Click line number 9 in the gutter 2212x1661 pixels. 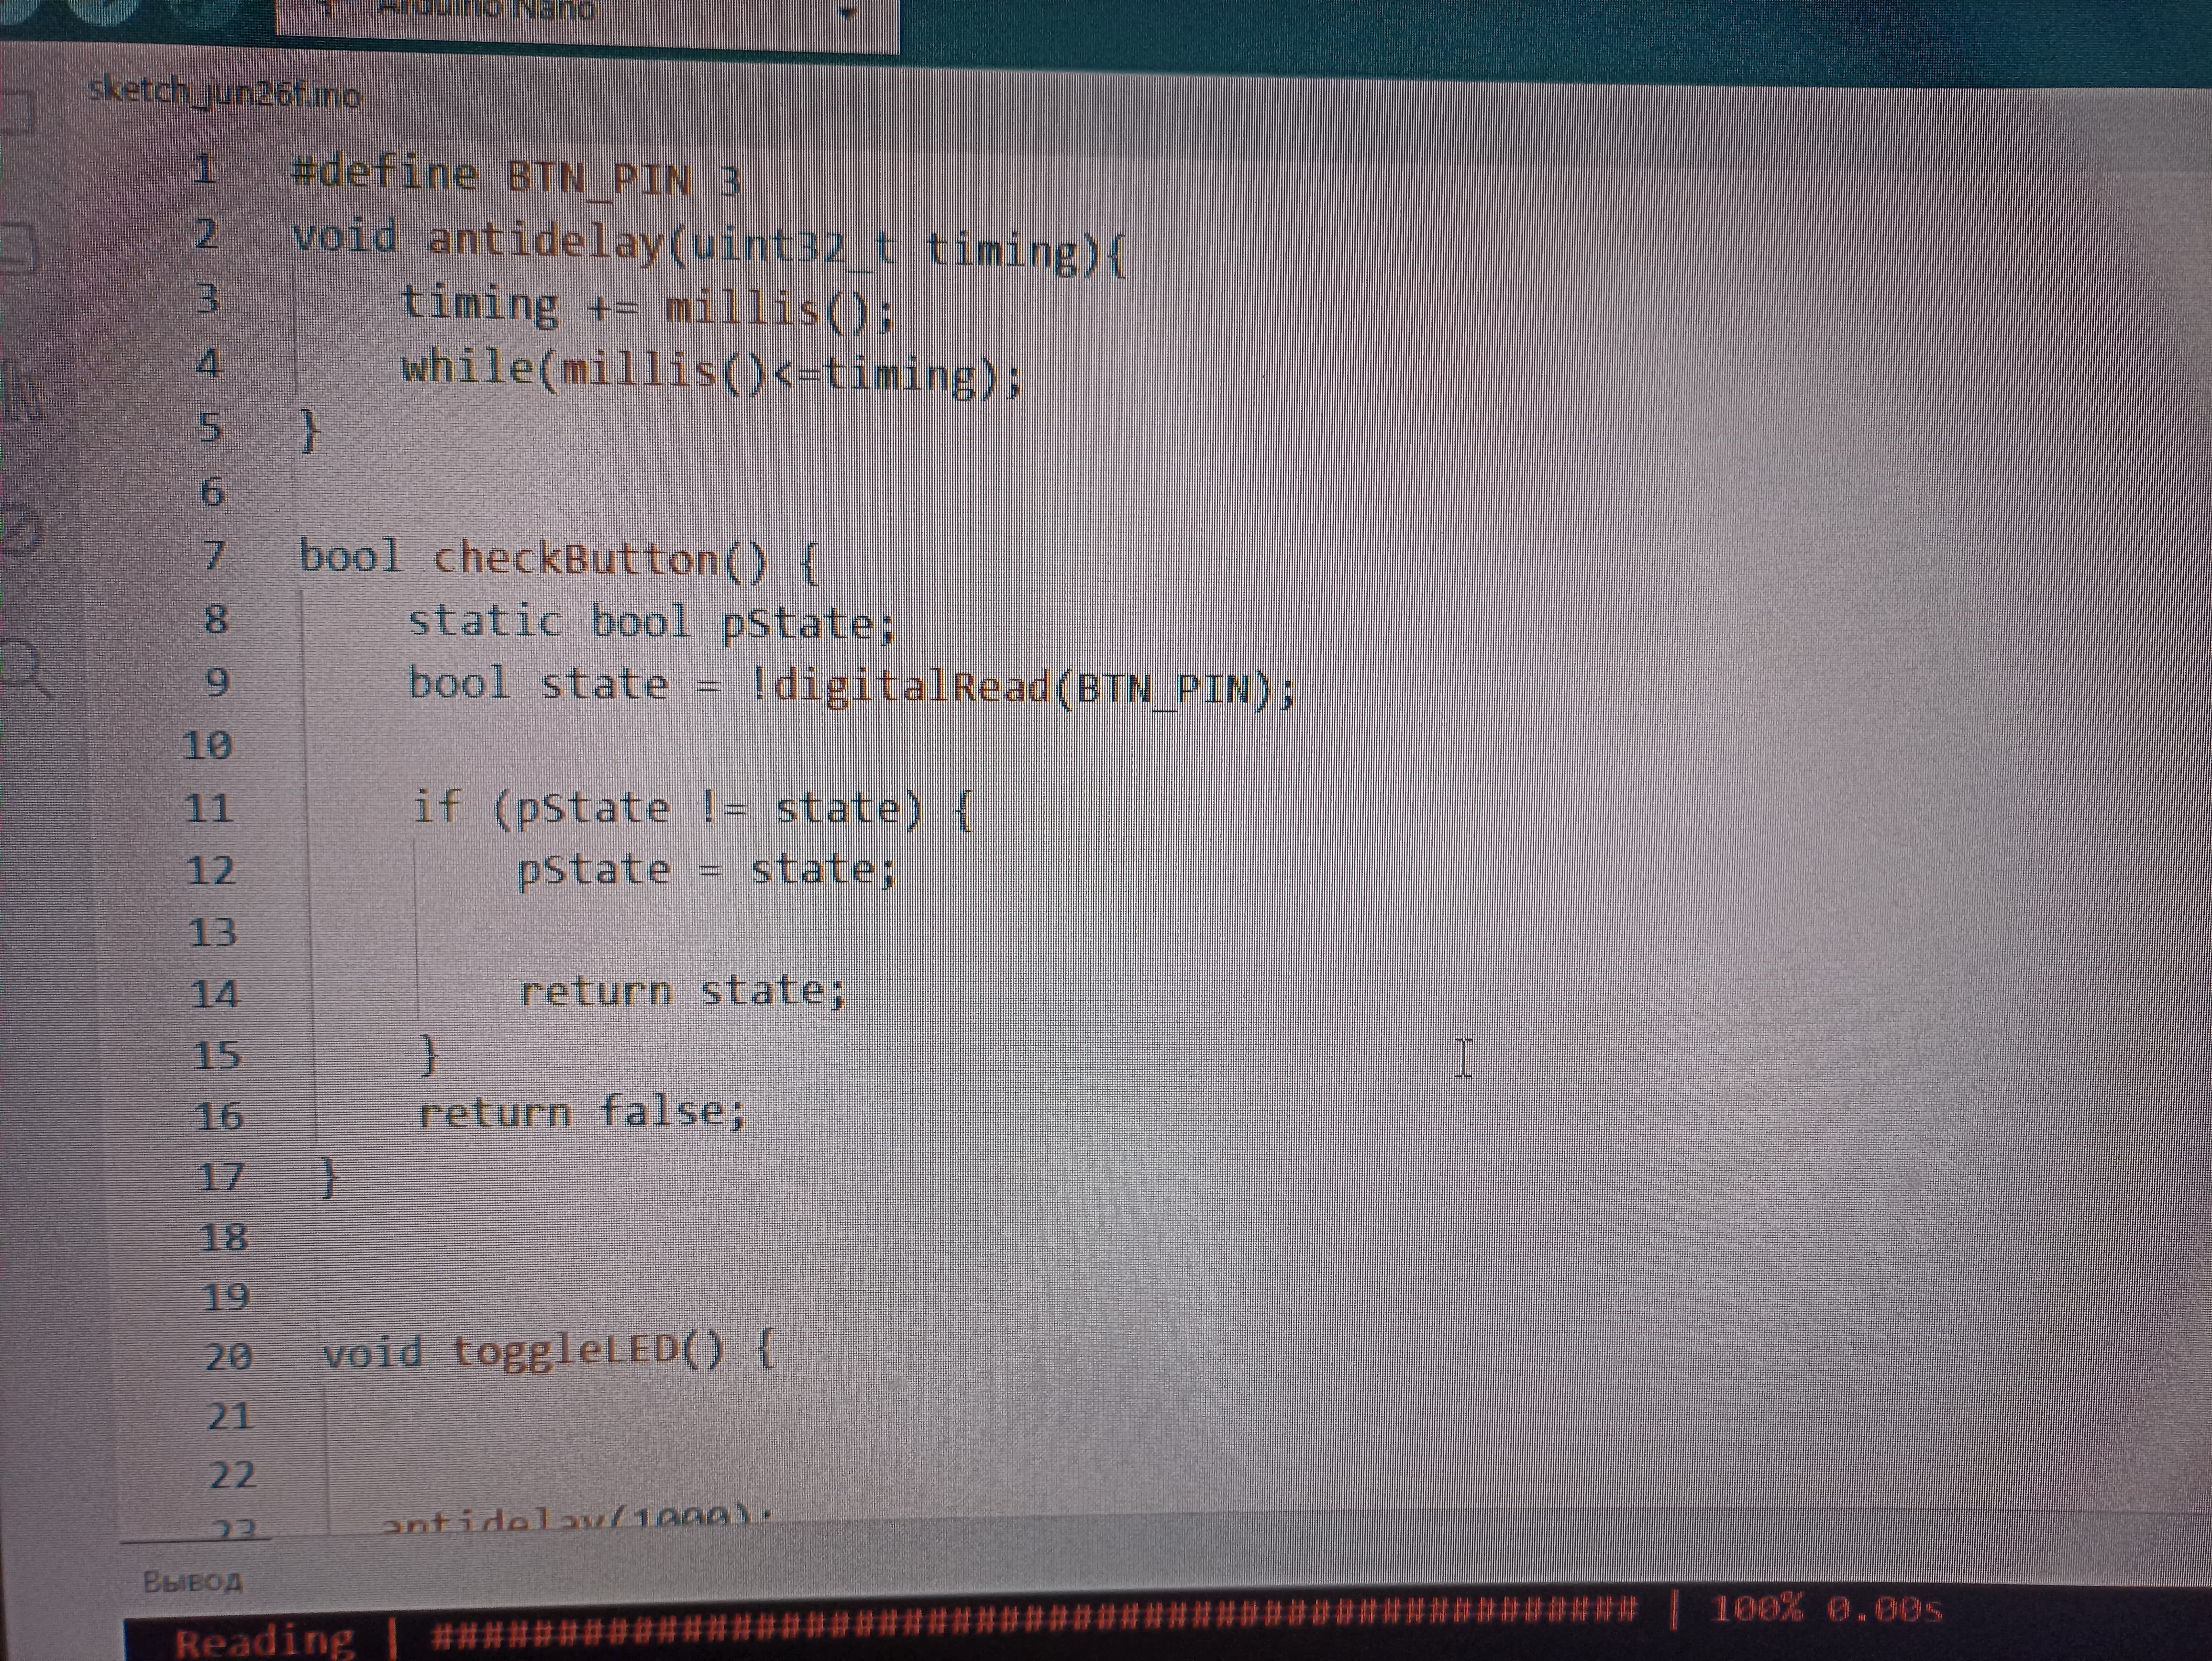click(x=217, y=683)
